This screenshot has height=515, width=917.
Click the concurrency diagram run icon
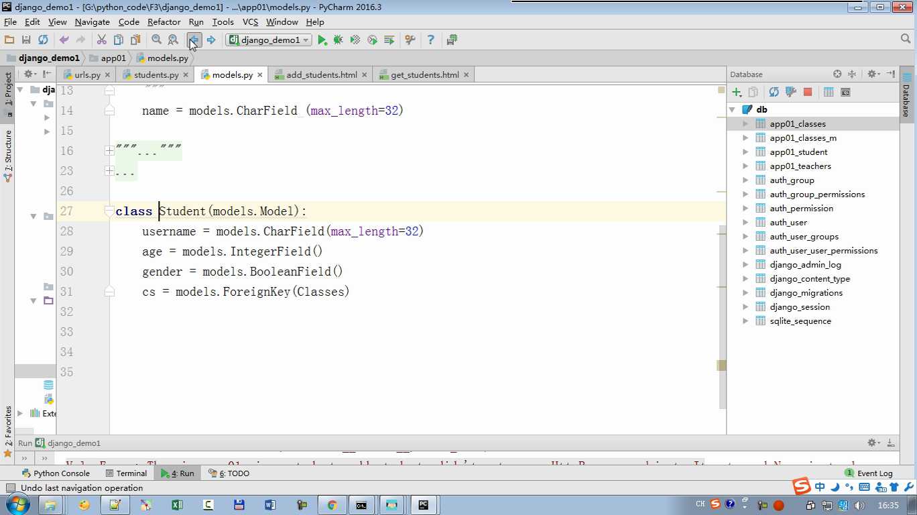pos(389,40)
